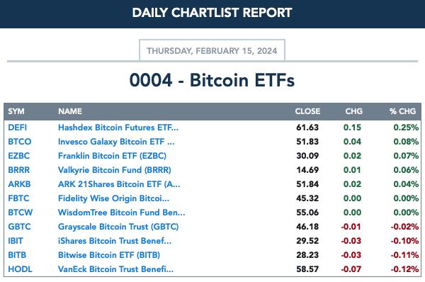The image size is (425, 282).
Task: Click the BTCW symbol link
Action: (x=21, y=213)
